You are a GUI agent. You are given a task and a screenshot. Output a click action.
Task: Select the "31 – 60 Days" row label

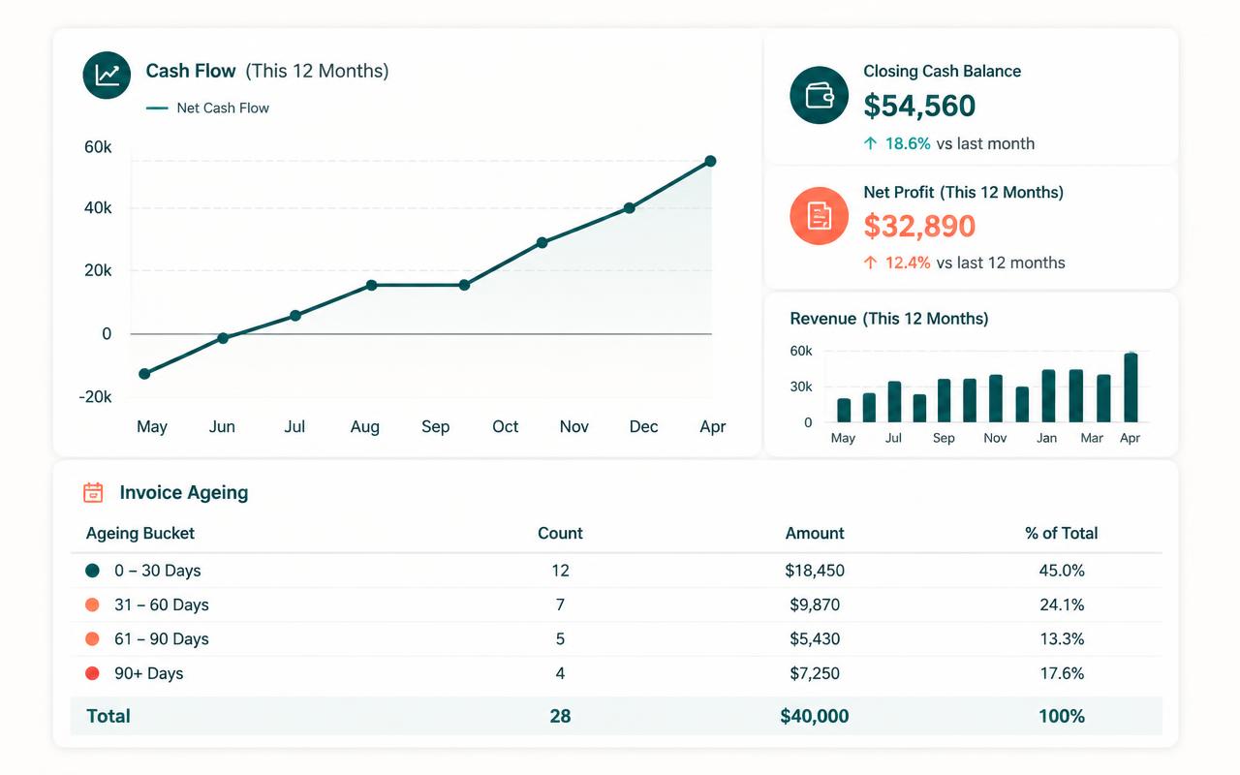point(162,604)
